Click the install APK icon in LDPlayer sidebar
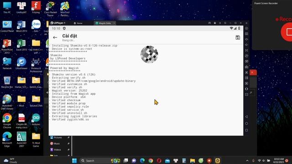292x164 pixels. pos(246,67)
